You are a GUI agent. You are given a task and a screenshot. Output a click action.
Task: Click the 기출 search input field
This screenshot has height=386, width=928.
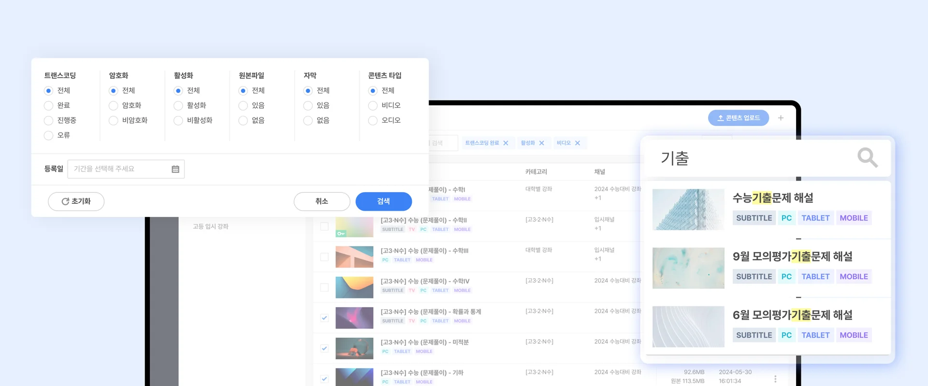pos(754,158)
